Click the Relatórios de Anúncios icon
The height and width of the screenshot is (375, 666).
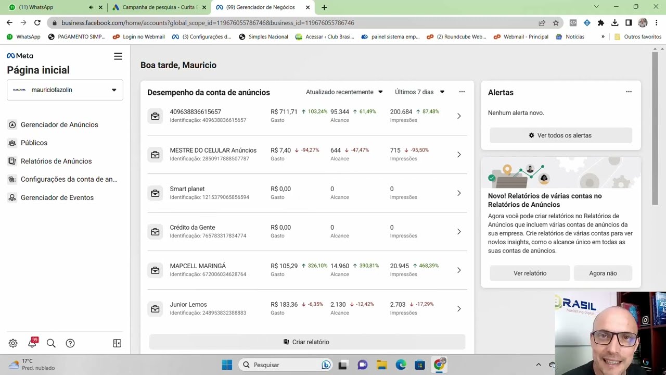(x=12, y=161)
